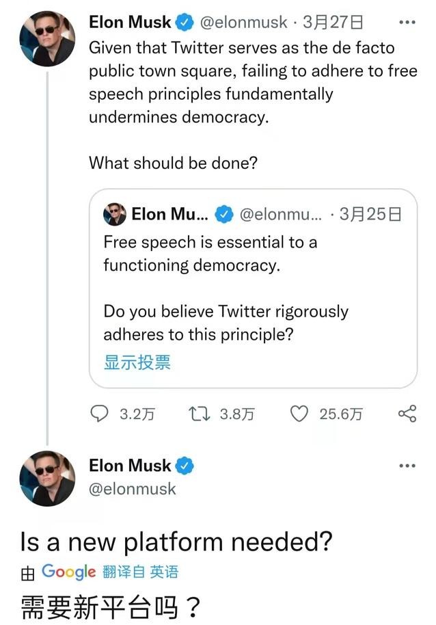Click the blue verified badge next to Elon Musk
The height and width of the screenshot is (625, 436).
183,21
